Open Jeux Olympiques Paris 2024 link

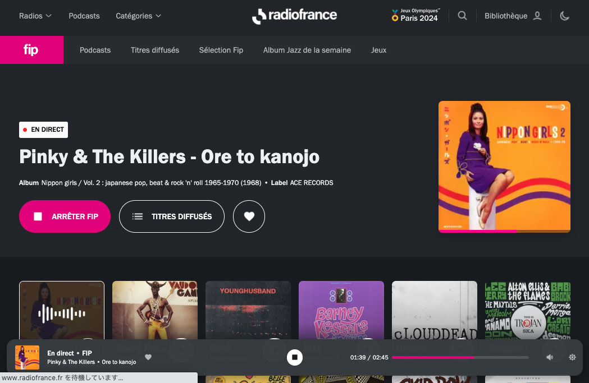click(x=416, y=15)
